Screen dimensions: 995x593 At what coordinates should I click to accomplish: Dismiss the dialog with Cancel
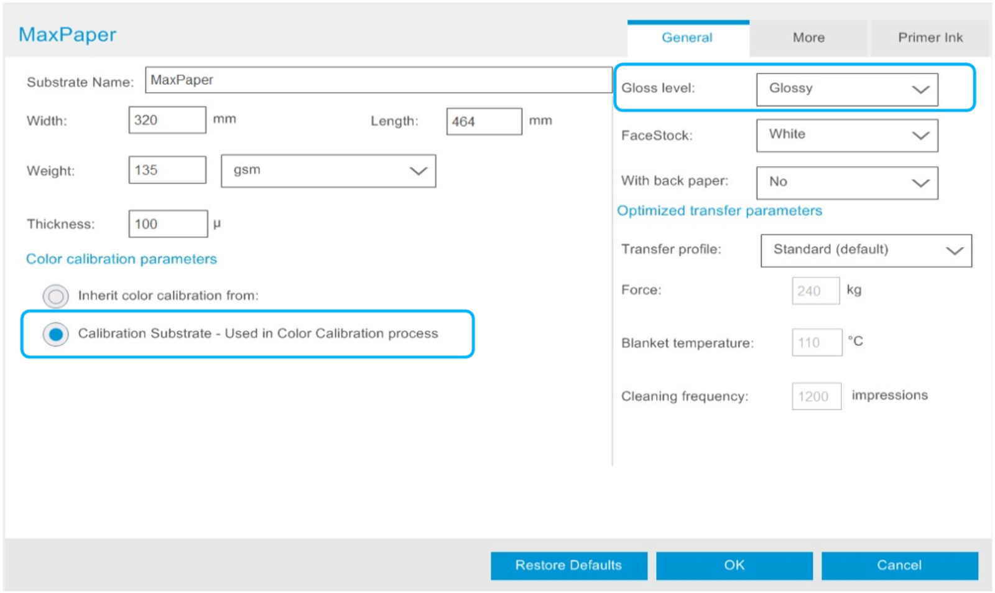point(899,565)
